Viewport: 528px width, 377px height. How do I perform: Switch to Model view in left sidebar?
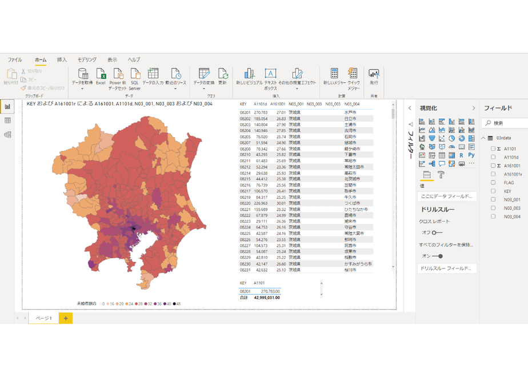pos(7,135)
